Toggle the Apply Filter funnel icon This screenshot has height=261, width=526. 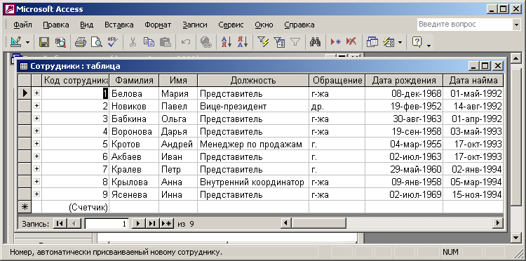coord(295,42)
